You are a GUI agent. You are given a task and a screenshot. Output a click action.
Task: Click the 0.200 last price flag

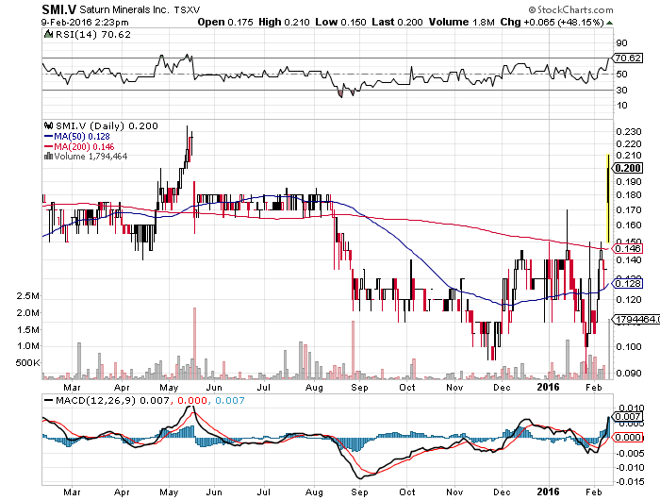pos(628,168)
